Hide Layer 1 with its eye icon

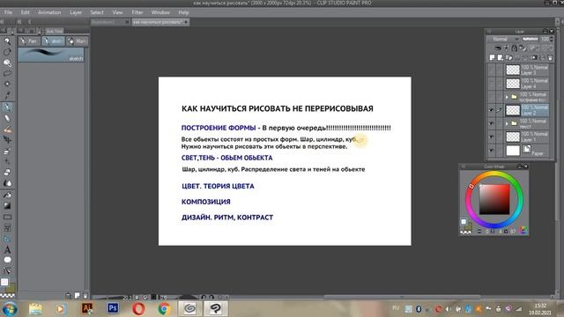[492, 136]
